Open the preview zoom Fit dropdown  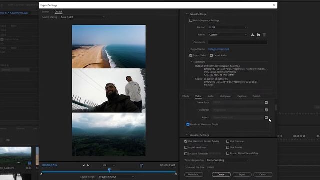click(109, 165)
